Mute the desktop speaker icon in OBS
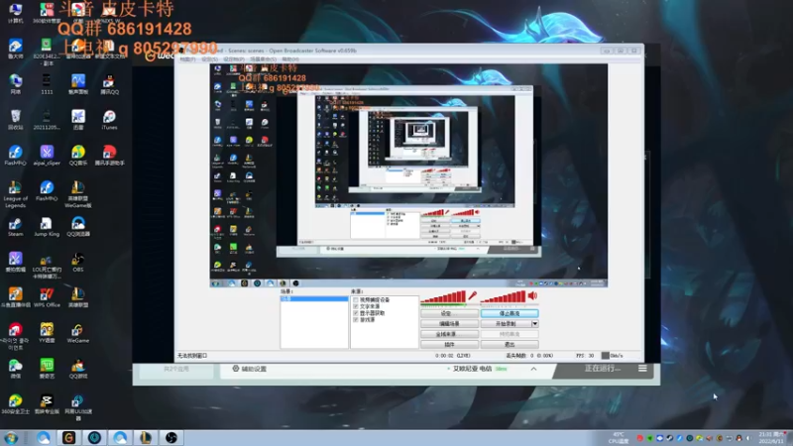This screenshot has width=793, height=446. pos(532,295)
